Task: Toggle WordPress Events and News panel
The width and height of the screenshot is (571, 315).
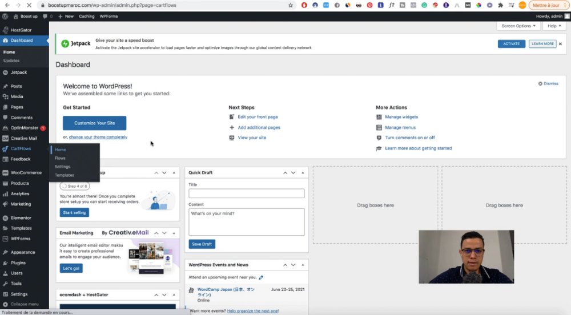Action: pyautogui.click(x=303, y=265)
